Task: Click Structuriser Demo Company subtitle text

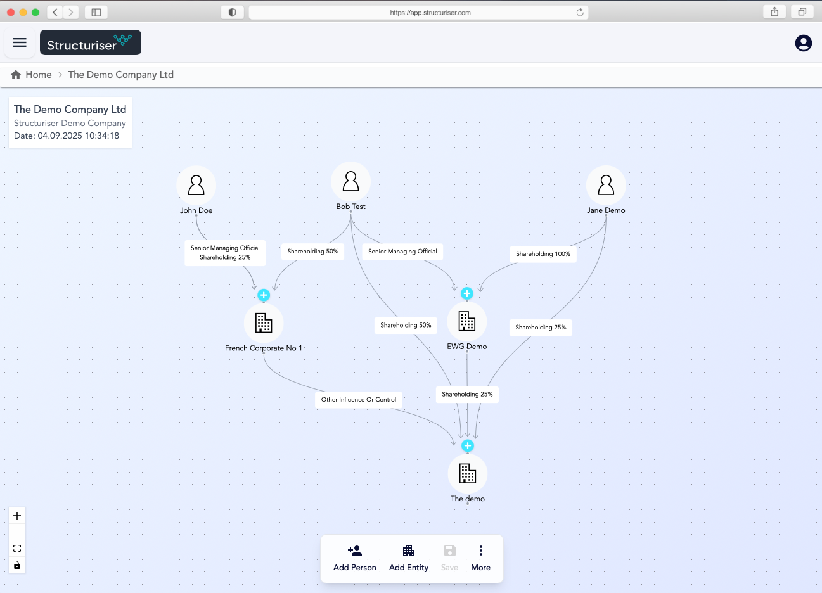Action: pyautogui.click(x=70, y=123)
